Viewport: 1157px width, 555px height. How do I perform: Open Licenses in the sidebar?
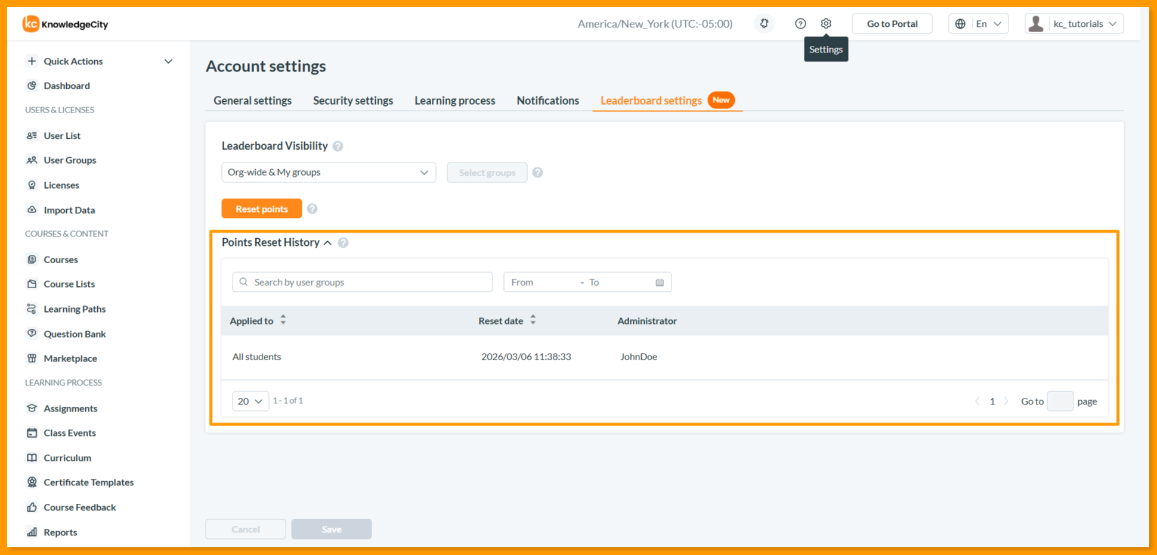click(x=61, y=185)
